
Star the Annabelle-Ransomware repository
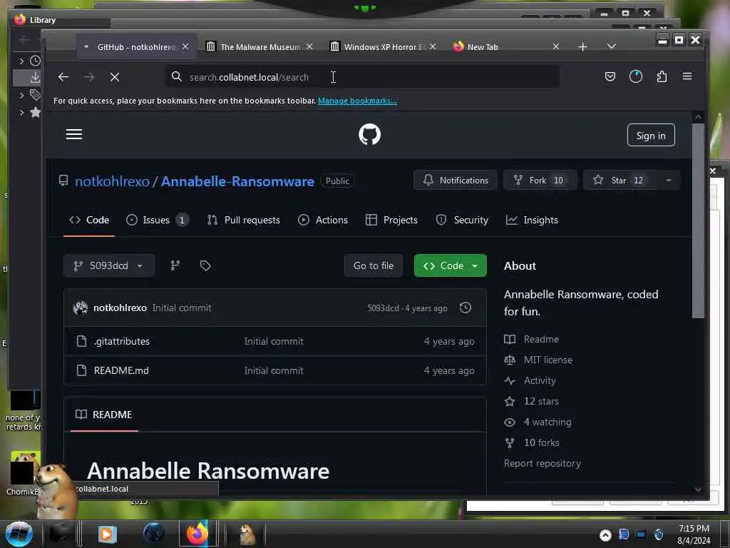pos(618,181)
